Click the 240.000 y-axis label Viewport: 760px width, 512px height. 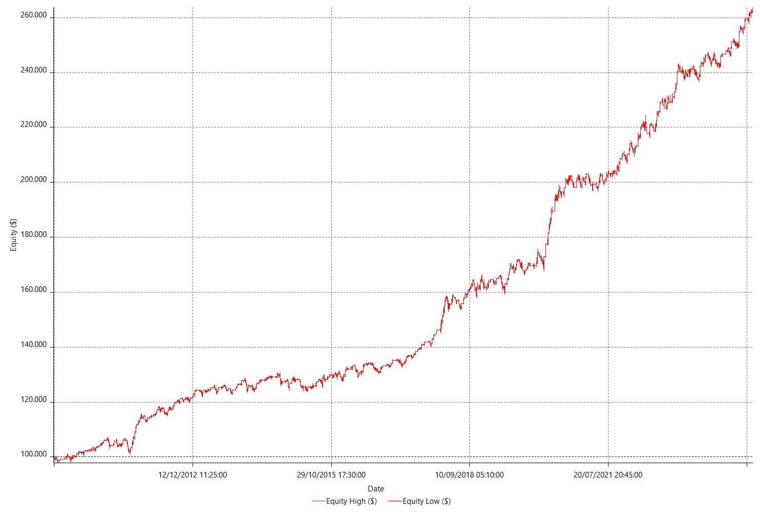coord(33,70)
